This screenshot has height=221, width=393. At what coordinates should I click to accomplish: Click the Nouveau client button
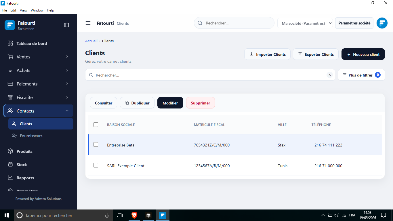point(363,54)
